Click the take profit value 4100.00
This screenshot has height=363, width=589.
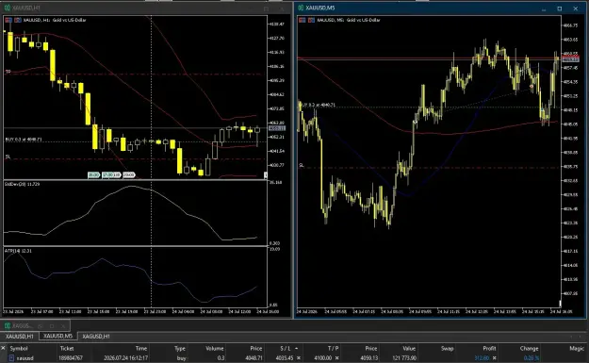click(322, 358)
